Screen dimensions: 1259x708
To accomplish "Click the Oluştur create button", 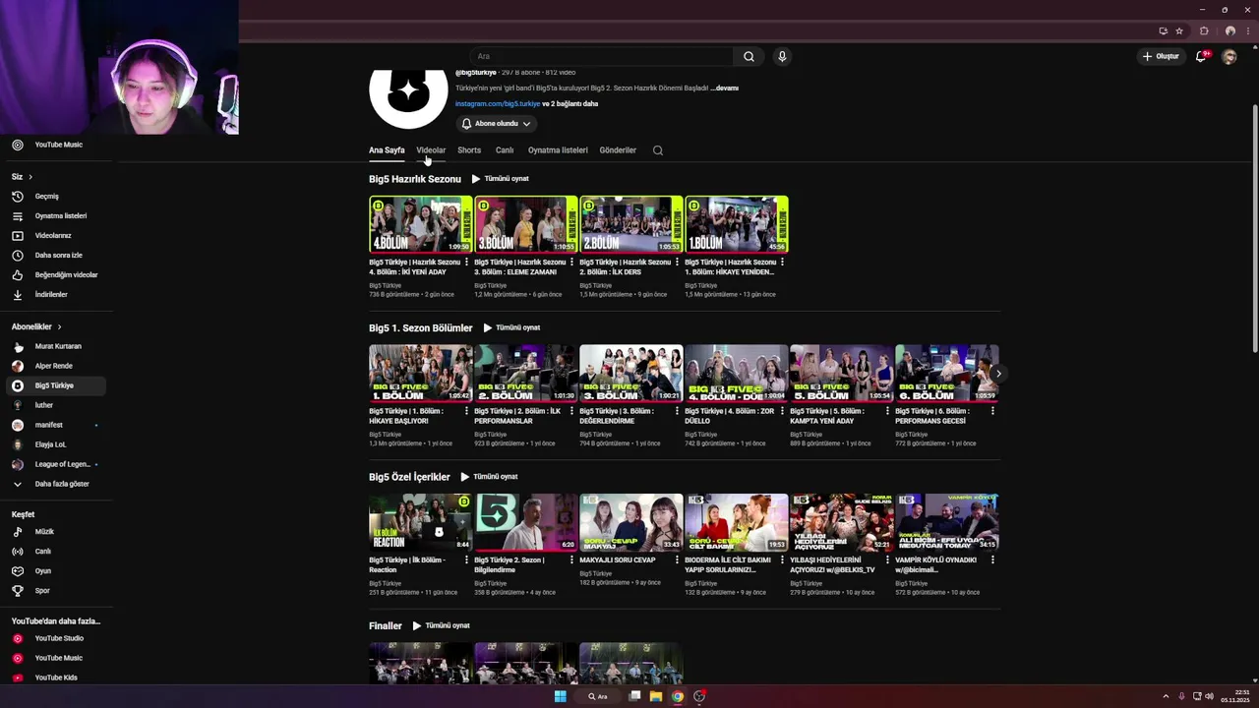I will tap(1161, 56).
